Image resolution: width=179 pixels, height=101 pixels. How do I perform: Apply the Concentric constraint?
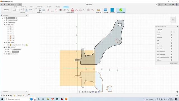(x=81, y=10)
